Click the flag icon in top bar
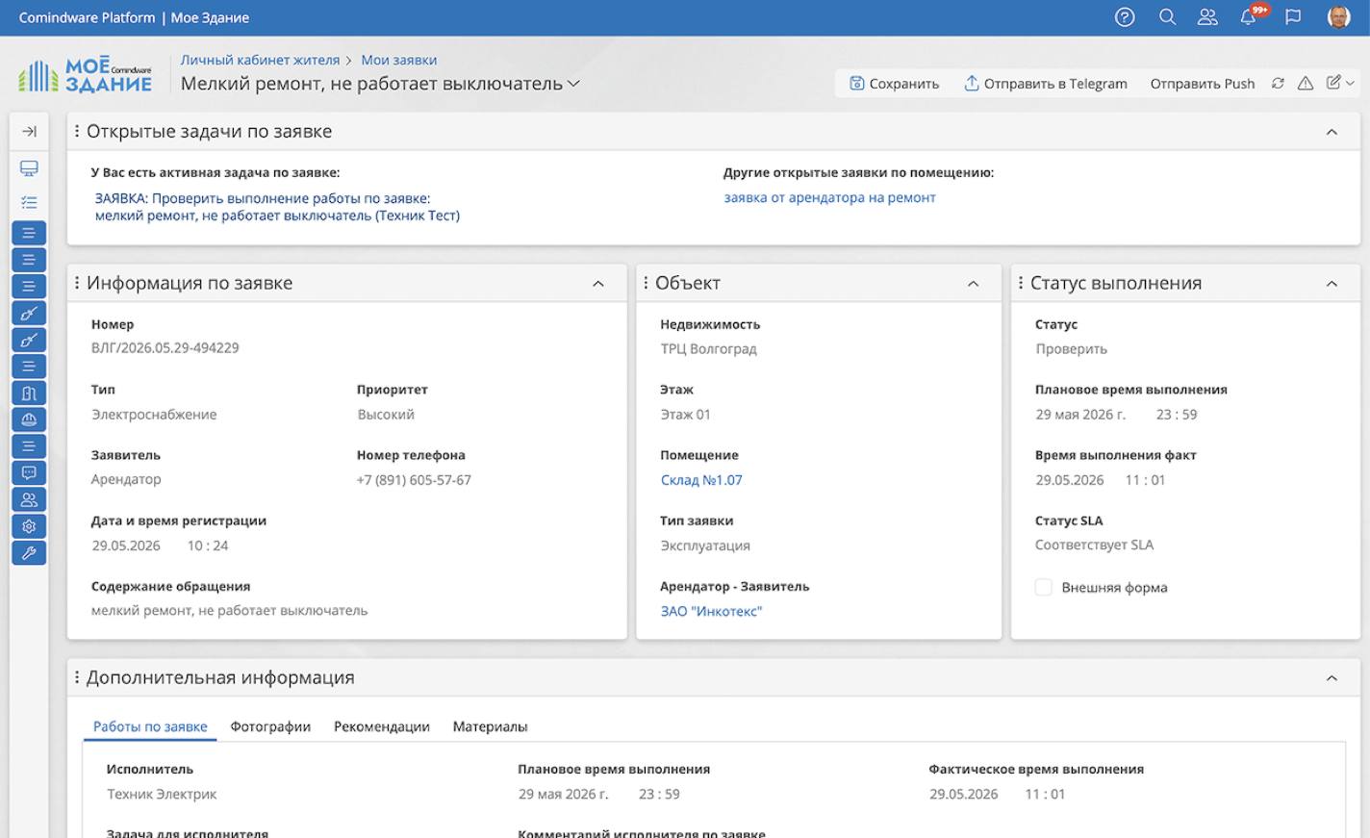This screenshot has height=838, width=1370. pyautogui.click(x=1293, y=17)
